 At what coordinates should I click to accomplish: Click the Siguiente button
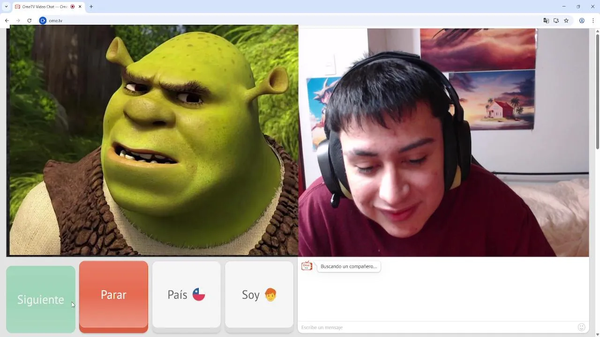coord(41,300)
